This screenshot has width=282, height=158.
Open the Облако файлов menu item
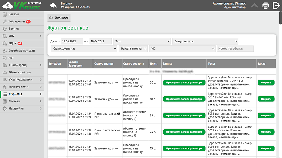click(22, 72)
